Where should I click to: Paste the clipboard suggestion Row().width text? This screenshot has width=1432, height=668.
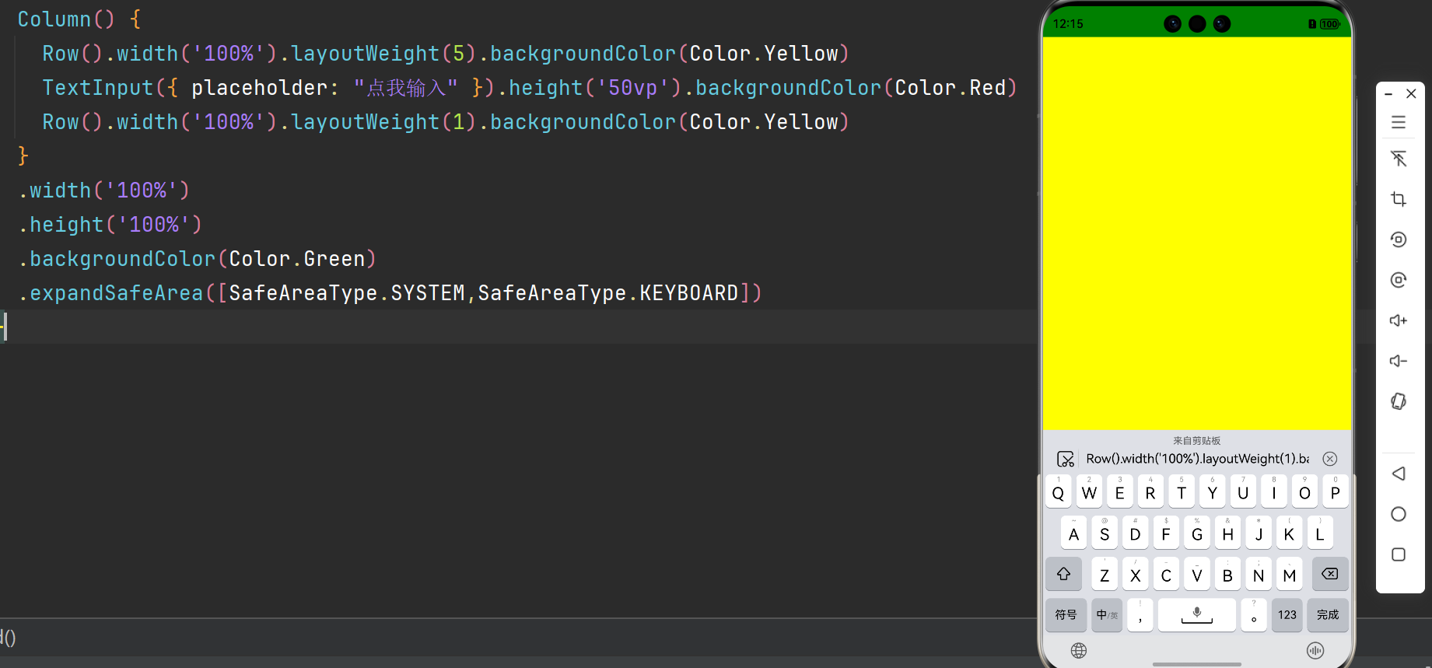1198,459
